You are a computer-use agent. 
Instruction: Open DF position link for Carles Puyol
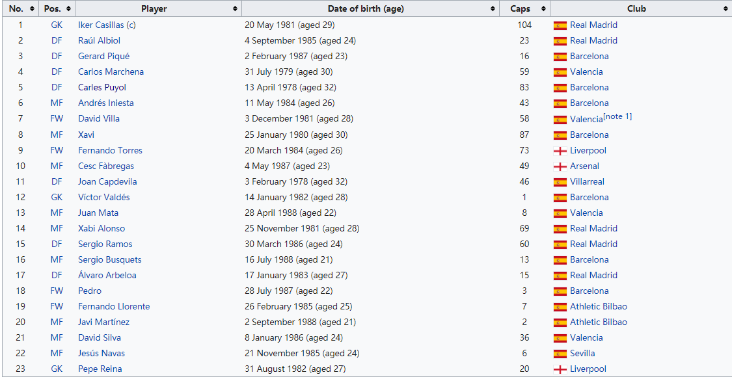click(x=57, y=87)
